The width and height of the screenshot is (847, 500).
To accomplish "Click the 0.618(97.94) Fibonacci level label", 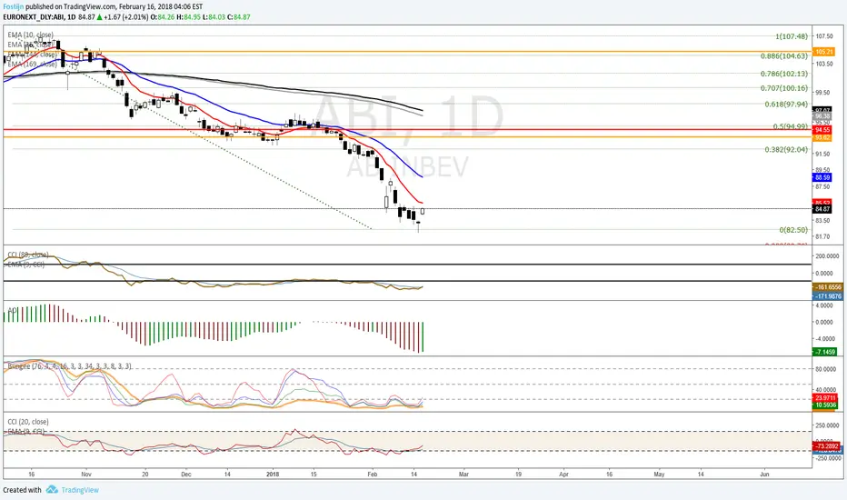I will click(x=786, y=104).
